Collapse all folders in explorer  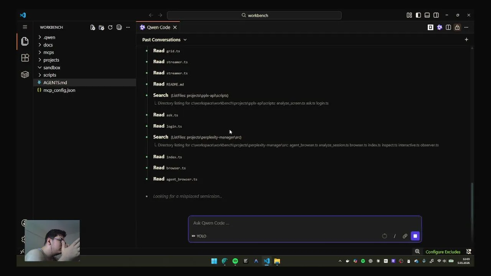click(119, 27)
